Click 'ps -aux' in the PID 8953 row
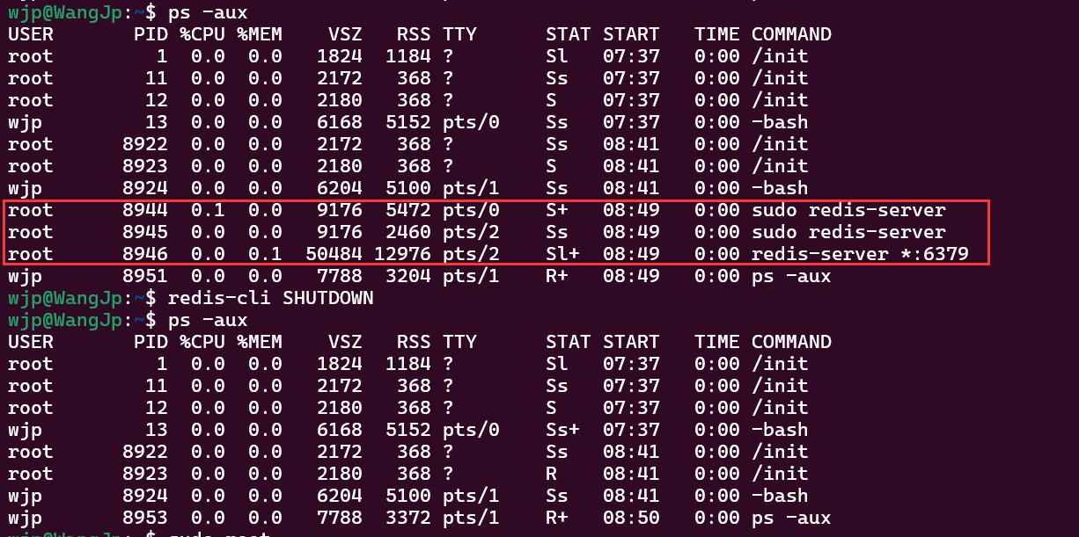 click(791, 518)
